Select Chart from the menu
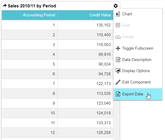Viewport: 165px width, 140px height. coord(138,14)
